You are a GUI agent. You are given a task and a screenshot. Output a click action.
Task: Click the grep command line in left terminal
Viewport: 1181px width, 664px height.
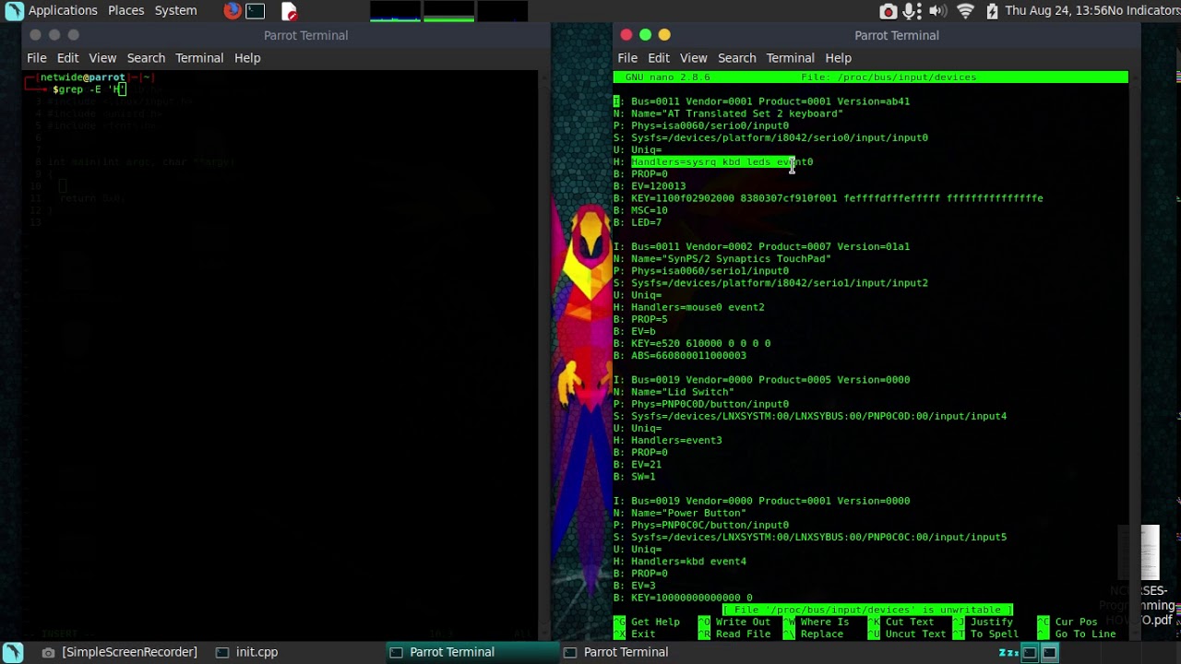89,89
